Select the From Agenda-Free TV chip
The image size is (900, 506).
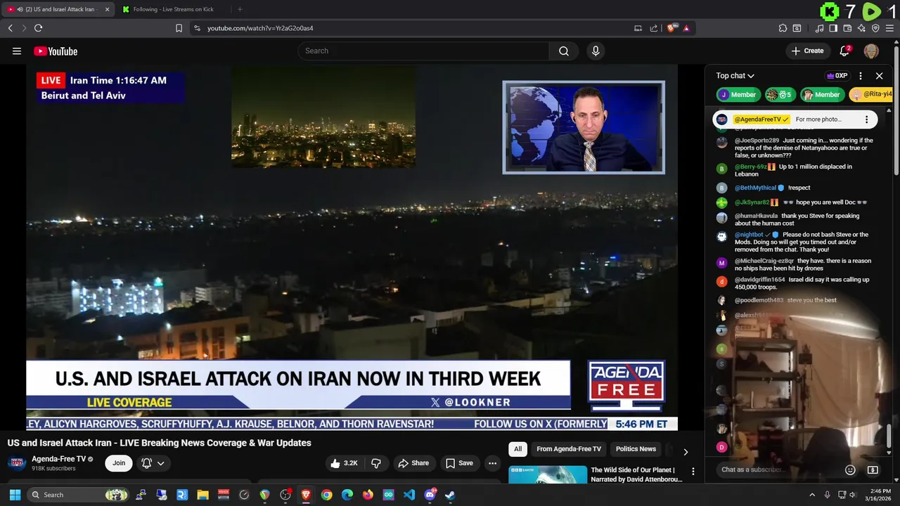pos(569,449)
